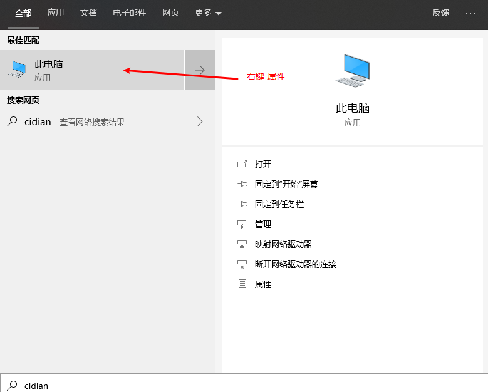Click the 反馈 feedback button

pos(440,13)
